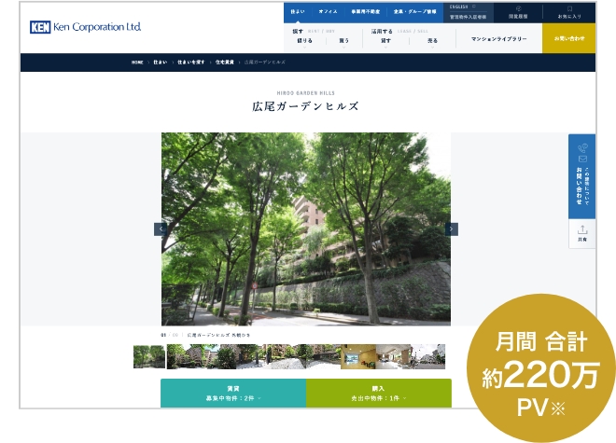The image size is (616, 443).
Task: Go to previous photo with left arrow
Action: tap(161, 228)
